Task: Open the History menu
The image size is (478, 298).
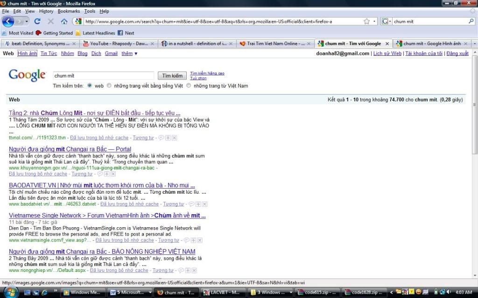Action: pyautogui.click(x=46, y=11)
